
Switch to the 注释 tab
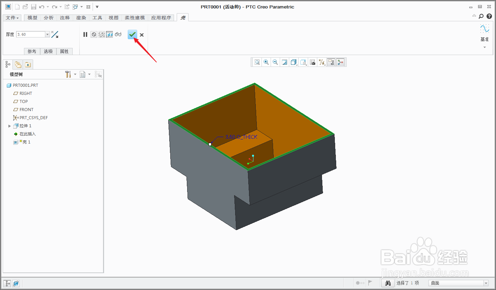point(65,18)
